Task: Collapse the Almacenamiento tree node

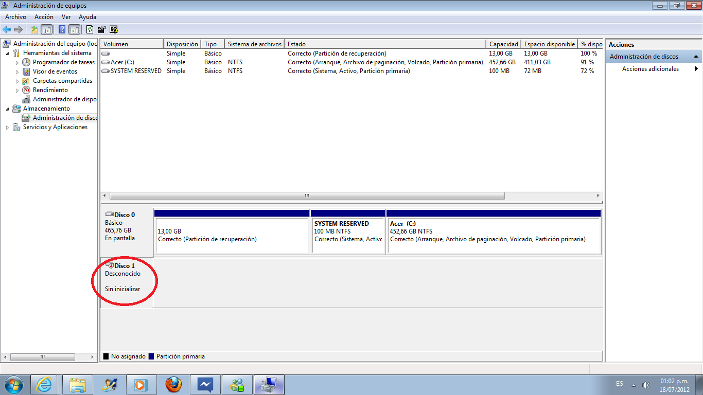Action: pyautogui.click(x=7, y=109)
